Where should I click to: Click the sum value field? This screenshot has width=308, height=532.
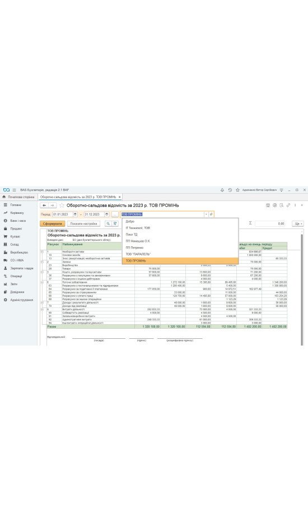[x=270, y=223]
